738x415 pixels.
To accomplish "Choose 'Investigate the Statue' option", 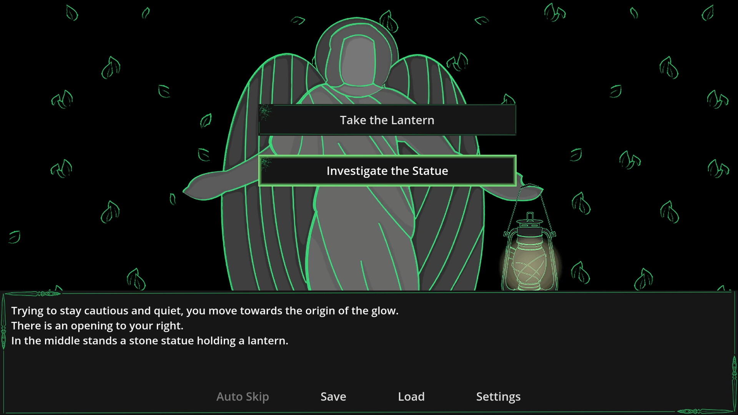I will pos(387,171).
